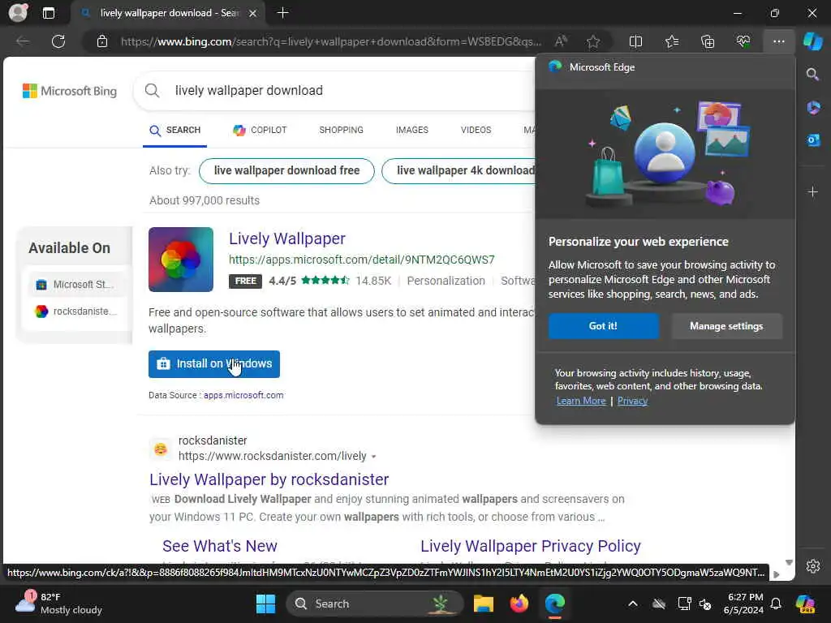Image resolution: width=831 pixels, height=623 pixels.
Task: Open Microsoft 365 Copilot sidebar icon
Action: (813, 108)
